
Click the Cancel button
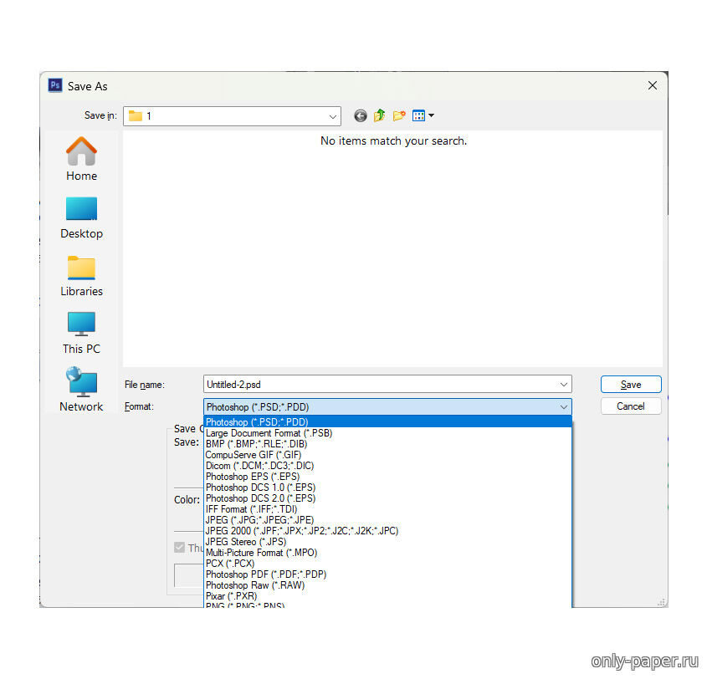point(630,406)
